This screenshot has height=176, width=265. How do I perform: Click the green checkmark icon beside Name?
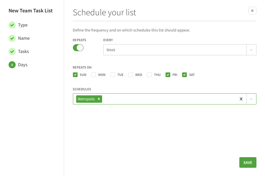(12, 38)
